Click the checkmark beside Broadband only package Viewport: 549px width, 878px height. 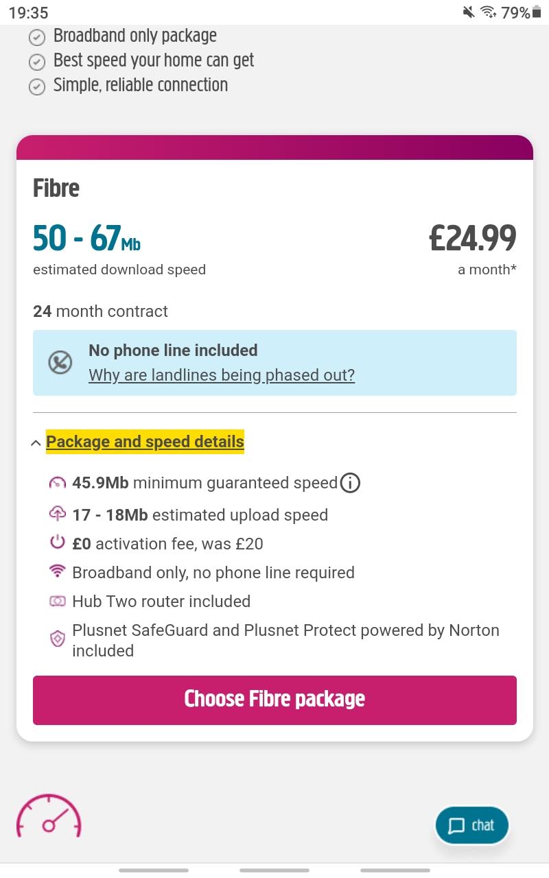click(38, 37)
